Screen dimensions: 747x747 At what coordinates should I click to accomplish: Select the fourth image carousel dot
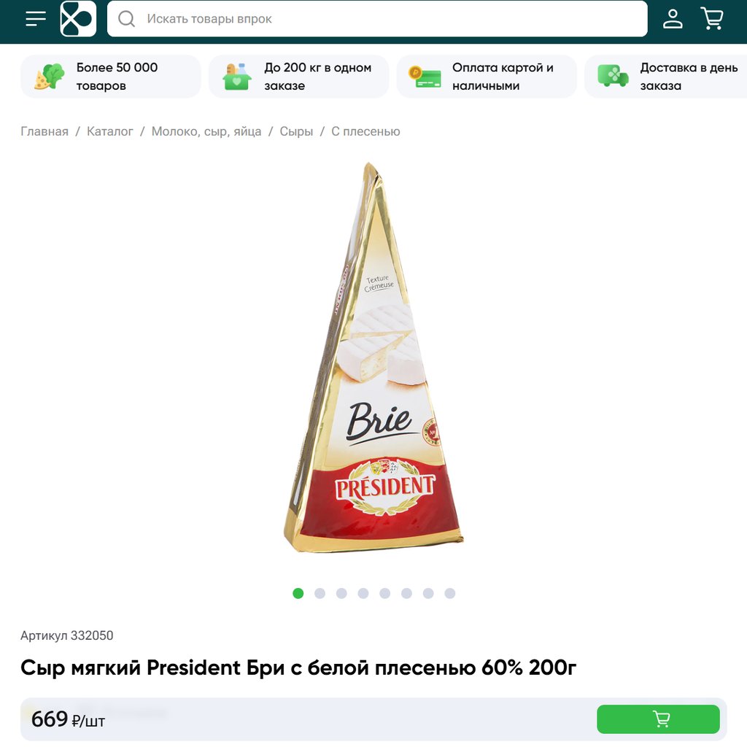pos(363,593)
